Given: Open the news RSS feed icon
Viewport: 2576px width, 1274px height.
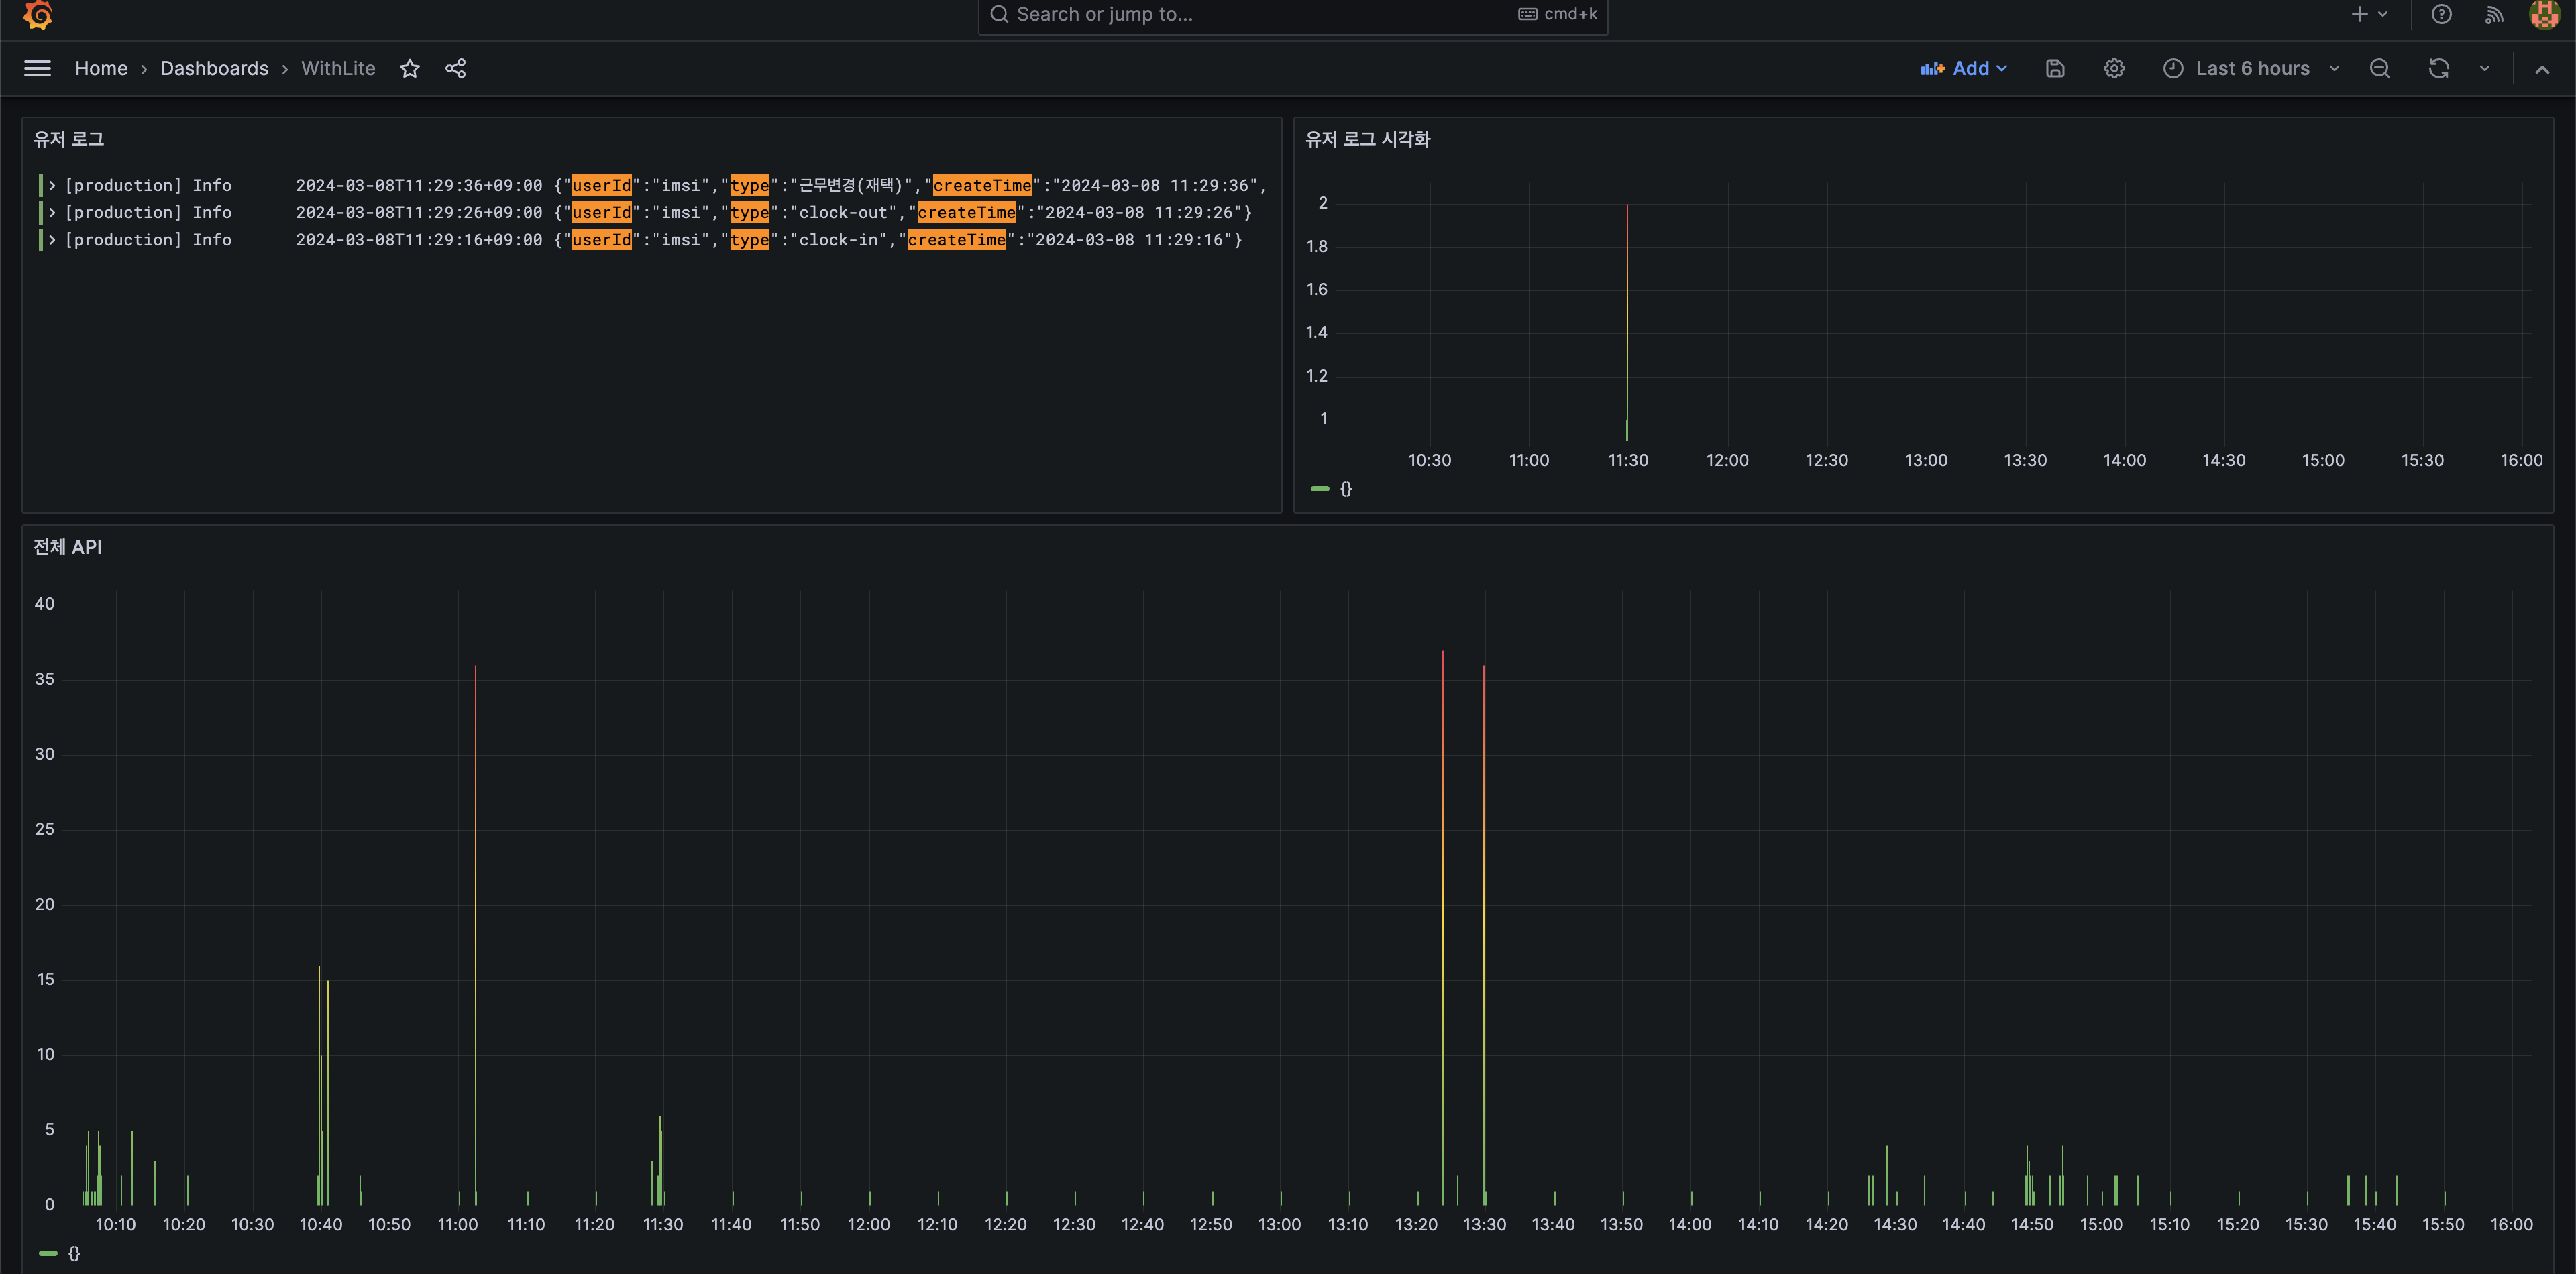Looking at the screenshot, I should pyautogui.click(x=2494, y=14).
